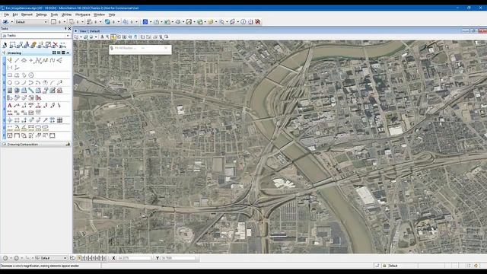Viewport: 487px width, 274px height.
Task: Select the Fence tool in Tasks main row
Action: [12, 45]
